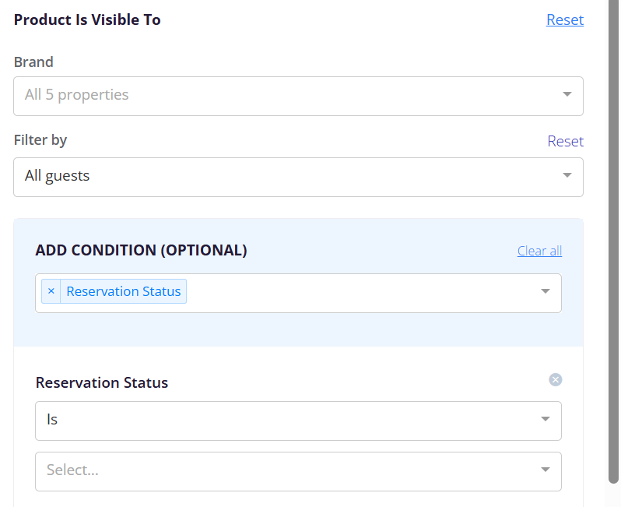Click the 'Select...' placeholder field

click(298, 472)
